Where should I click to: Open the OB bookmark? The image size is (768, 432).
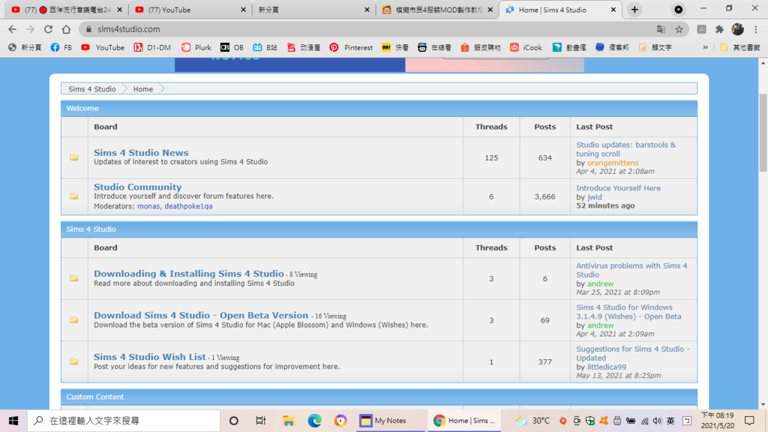pyautogui.click(x=232, y=47)
